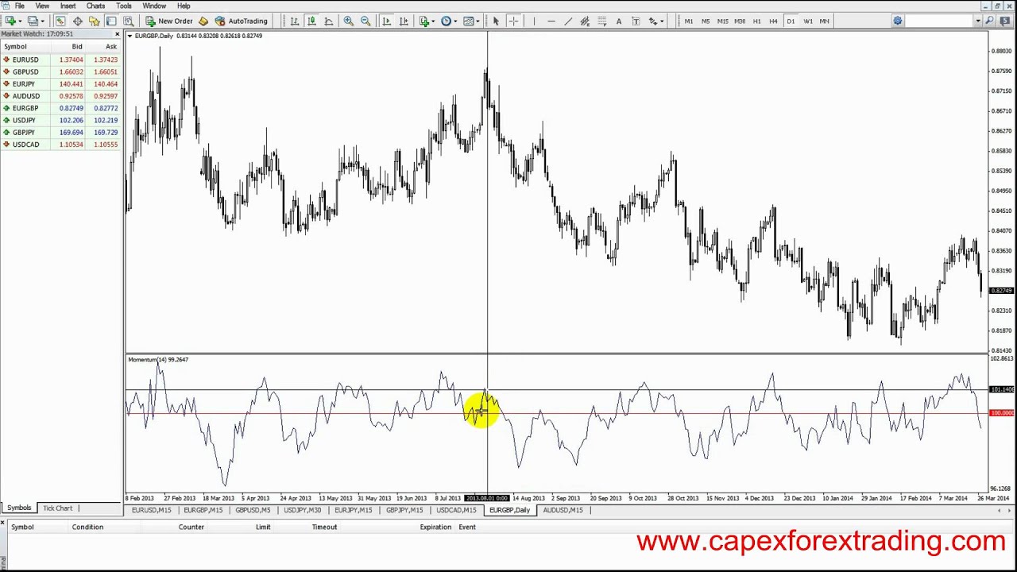
Task: Select GBPJPY row in Market Watch
Action: tap(61, 132)
